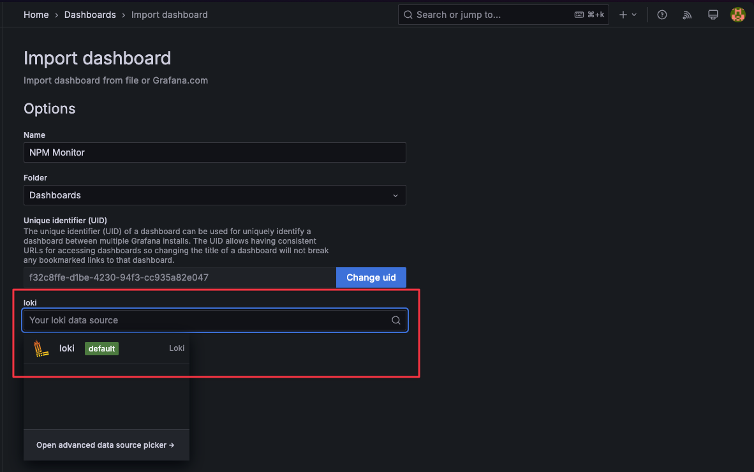Screen dimensions: 754x472
Task: Click the Home breadcrumb link
Action: point(36,15)
